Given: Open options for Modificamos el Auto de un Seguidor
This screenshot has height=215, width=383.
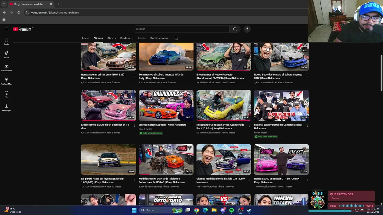Looking at the screenshot, I should (x=134, y=125).
